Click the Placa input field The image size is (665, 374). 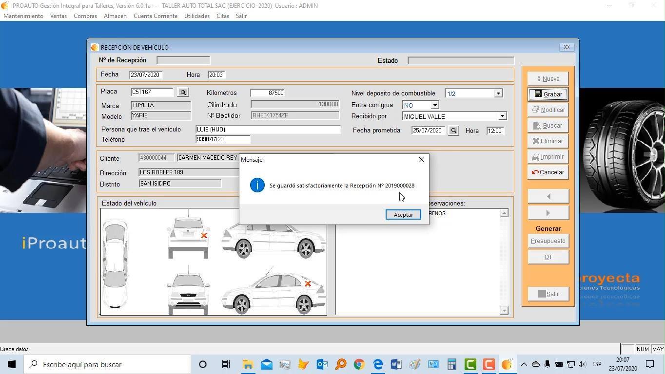point(152,92)
